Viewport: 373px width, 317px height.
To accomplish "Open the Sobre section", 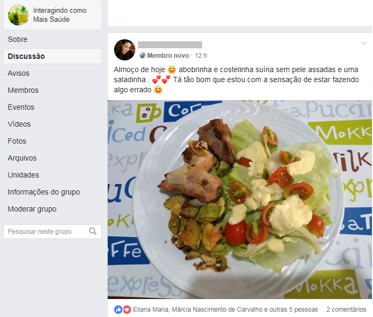I will [x=18, y=39].
